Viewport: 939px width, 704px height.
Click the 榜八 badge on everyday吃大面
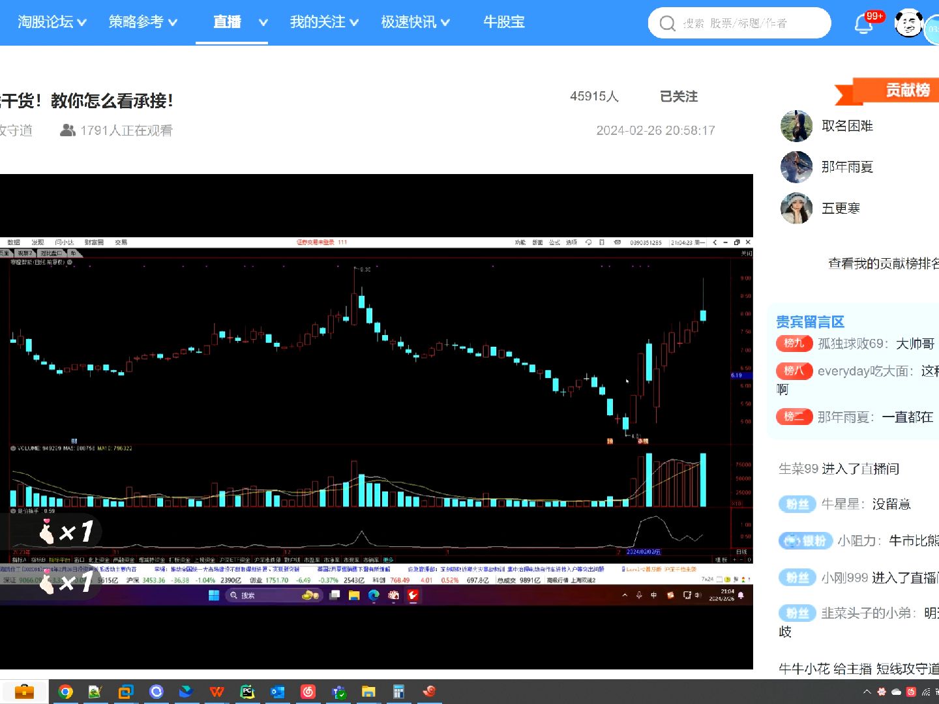point(794,371)
